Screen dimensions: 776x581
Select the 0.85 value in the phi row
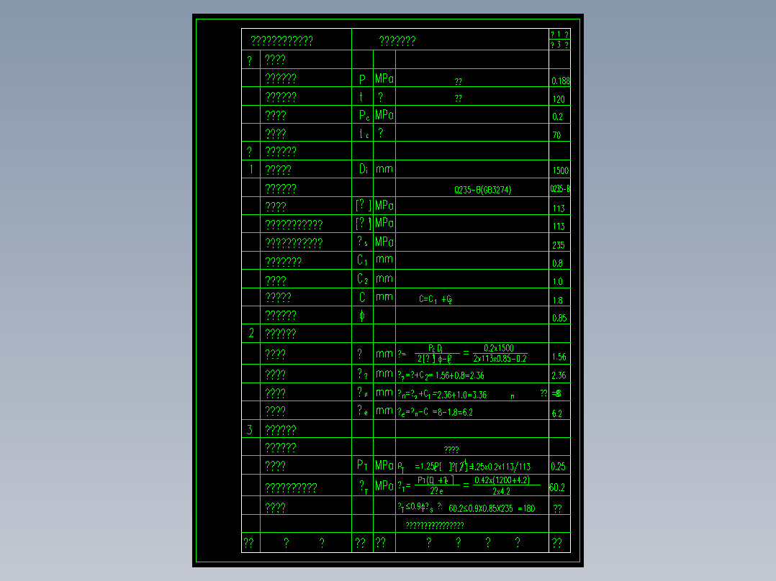coord(559,318)
